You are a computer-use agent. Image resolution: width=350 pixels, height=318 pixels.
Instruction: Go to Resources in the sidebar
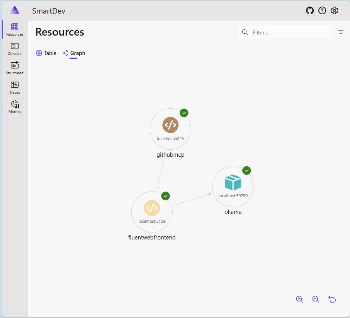[x=15, y=29]
